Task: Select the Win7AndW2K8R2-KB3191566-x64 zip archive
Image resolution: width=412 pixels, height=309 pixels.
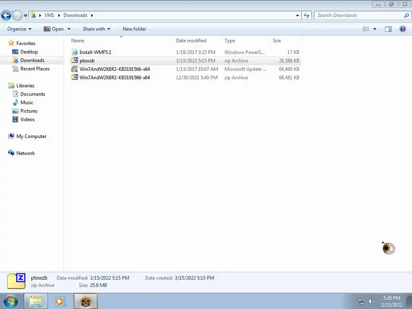Action: 185,77
